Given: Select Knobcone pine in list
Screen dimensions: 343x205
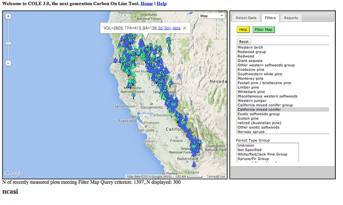Looking at the screenshot, I should [283, 69].
